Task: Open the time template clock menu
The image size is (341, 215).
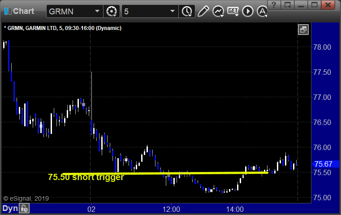Action: pyautogui.click(x=187, y=11)
